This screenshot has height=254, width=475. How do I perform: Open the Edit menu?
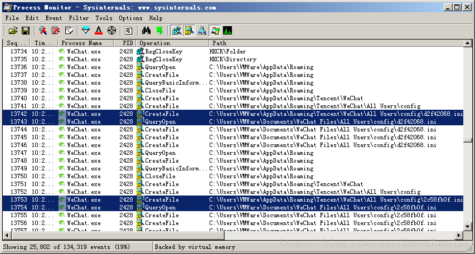[32, 18]
